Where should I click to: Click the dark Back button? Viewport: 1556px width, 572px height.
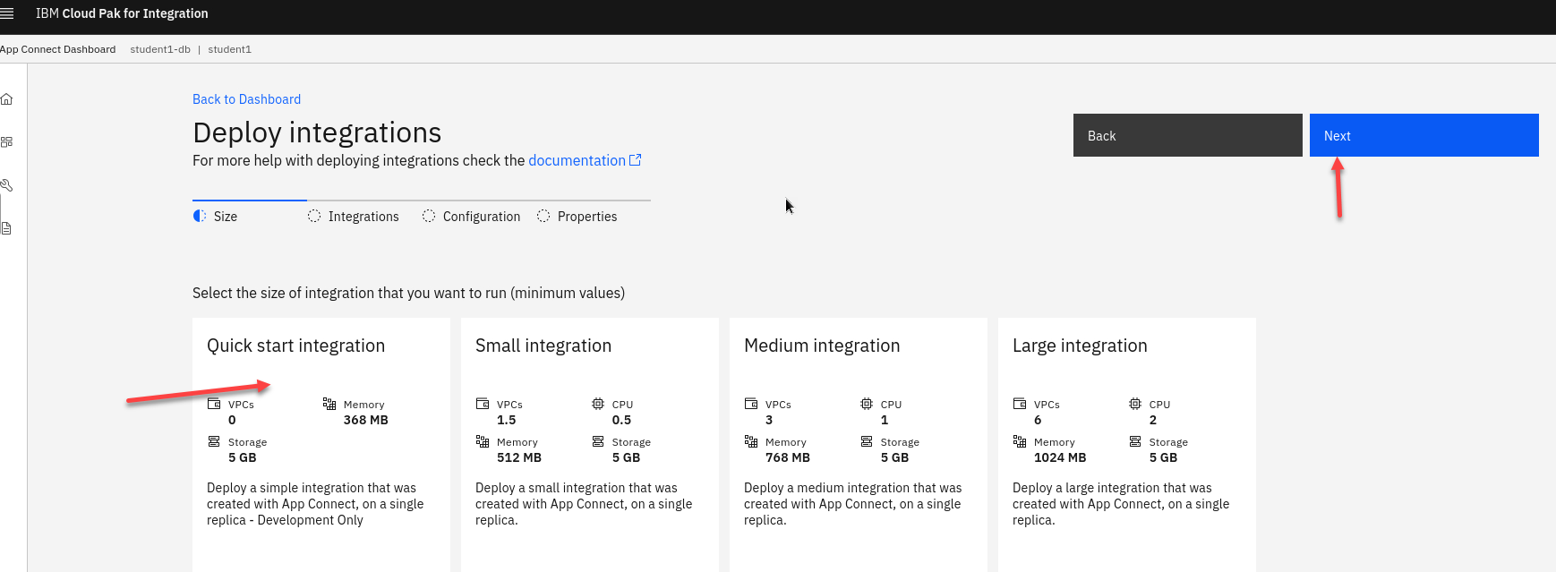[1187, 135]
